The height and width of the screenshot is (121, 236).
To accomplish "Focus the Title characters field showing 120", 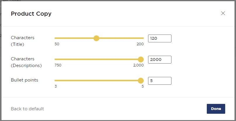I will tap(159, 38).
